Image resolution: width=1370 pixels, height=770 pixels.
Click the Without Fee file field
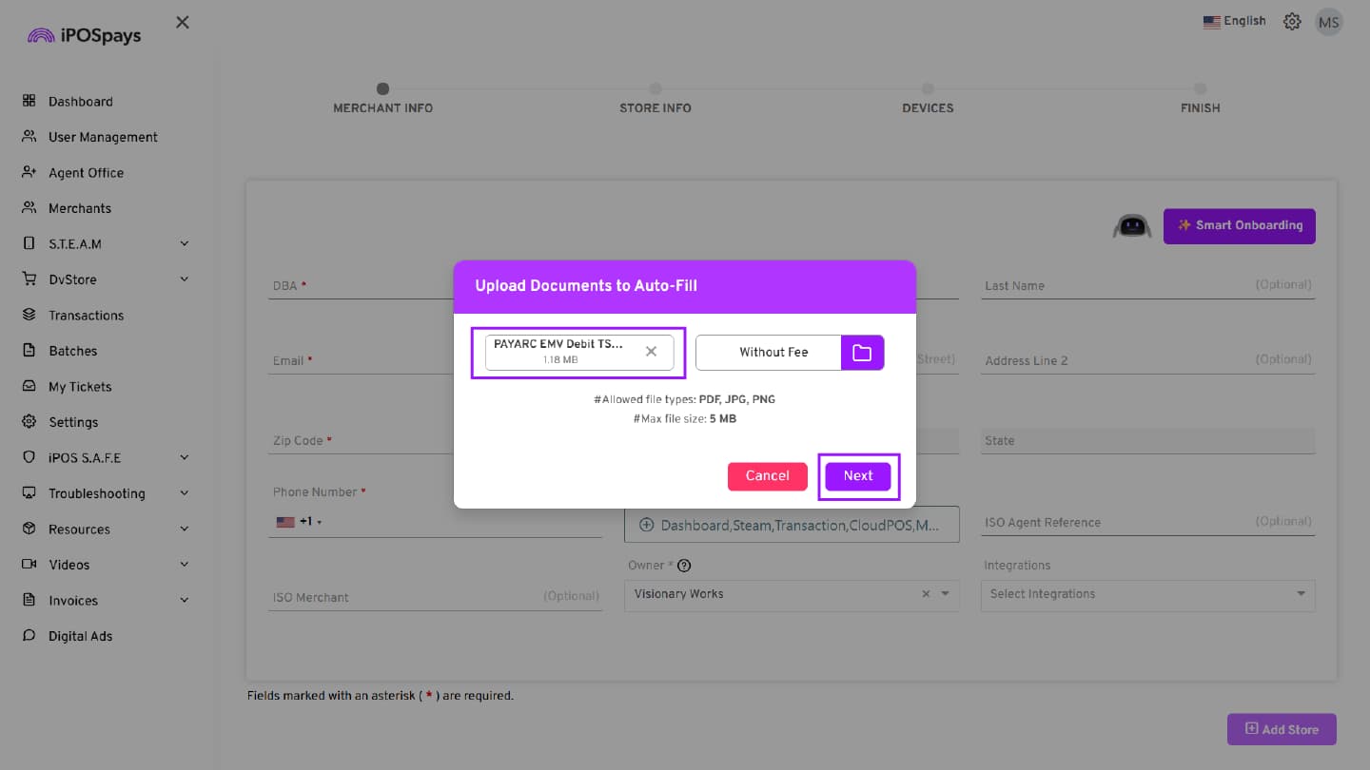click(769, 353)
